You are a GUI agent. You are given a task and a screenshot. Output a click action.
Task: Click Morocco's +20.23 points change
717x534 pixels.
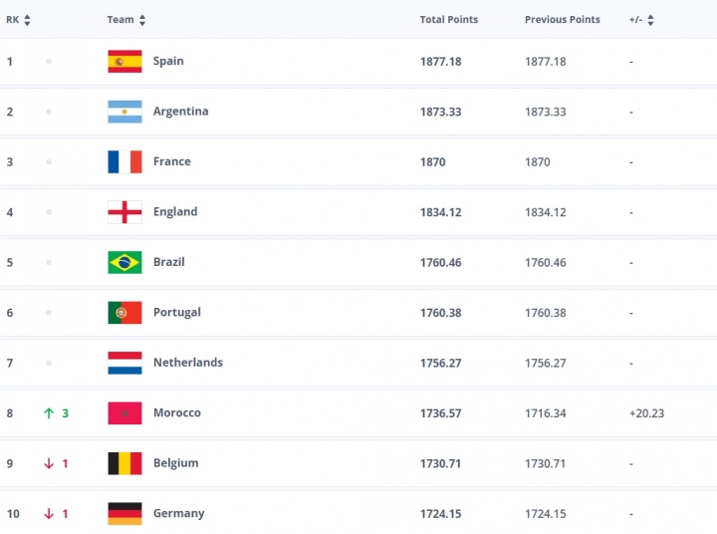coord(646,412)
